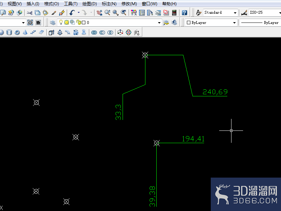Open the Properties palette icon
The height and width of the screenshot is (211, 281).
(x=134, y=13)
